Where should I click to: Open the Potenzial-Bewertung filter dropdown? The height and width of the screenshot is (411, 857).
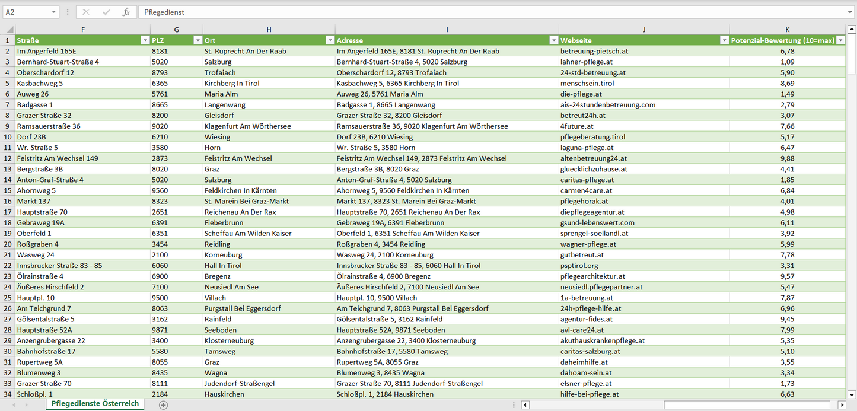click(840, 40)
